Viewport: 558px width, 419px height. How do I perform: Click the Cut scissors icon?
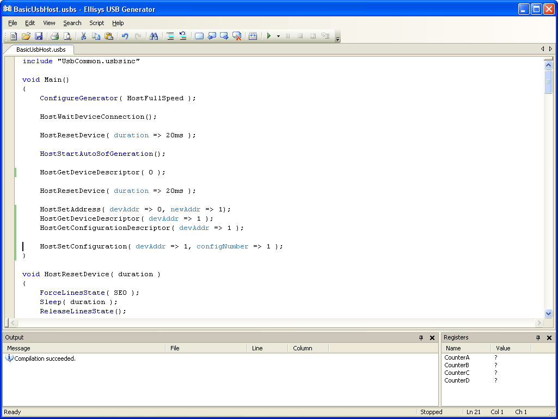coord(84,36)
